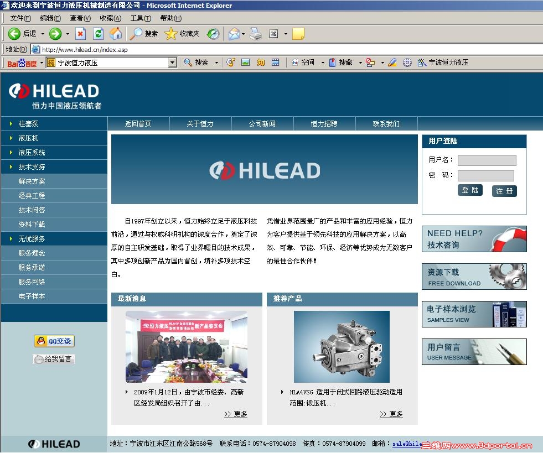543x453 pixels.
Task: Click the 用户名 input field
Action: coord(487,160)
